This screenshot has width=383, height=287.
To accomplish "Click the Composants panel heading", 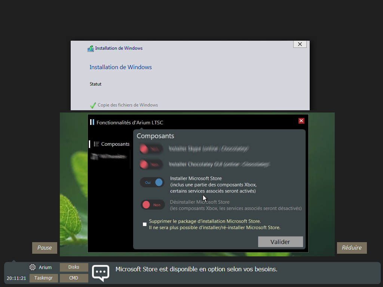I will (155, 136).
